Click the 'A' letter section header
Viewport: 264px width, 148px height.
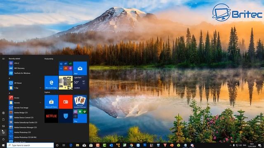[9, 93]
